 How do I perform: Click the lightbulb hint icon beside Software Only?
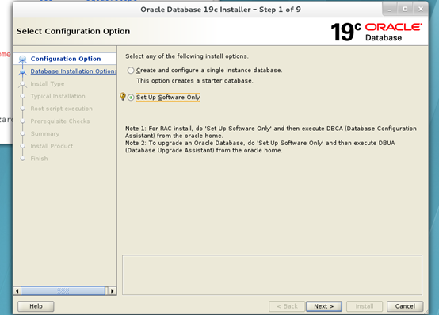click(123, 97)
